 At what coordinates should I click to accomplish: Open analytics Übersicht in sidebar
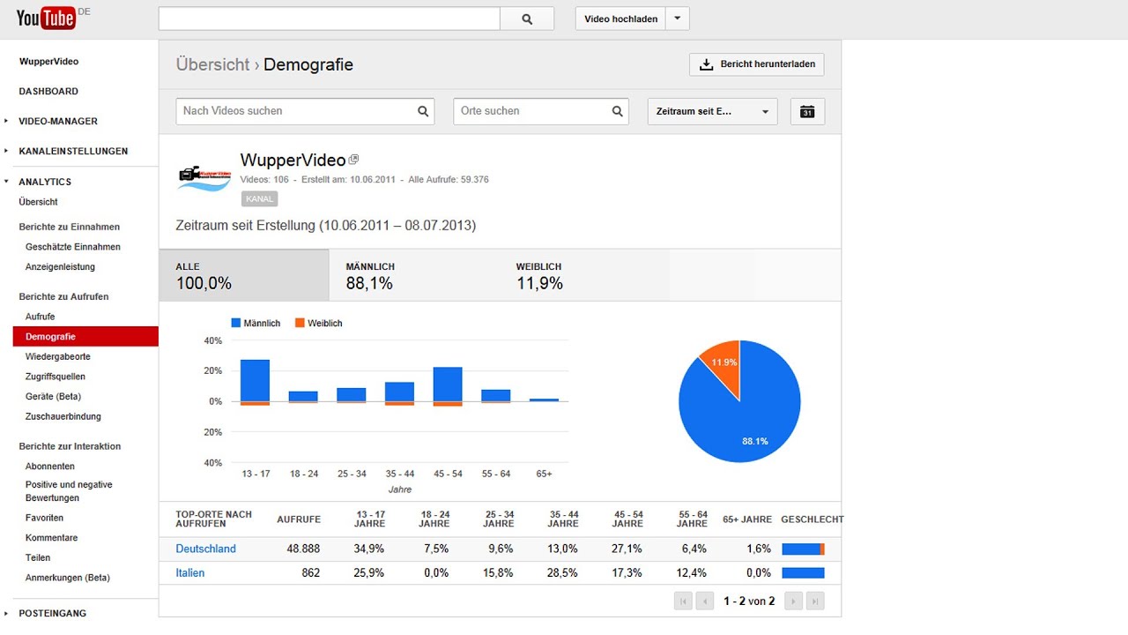pyautogui.click(x=39, y=202)
